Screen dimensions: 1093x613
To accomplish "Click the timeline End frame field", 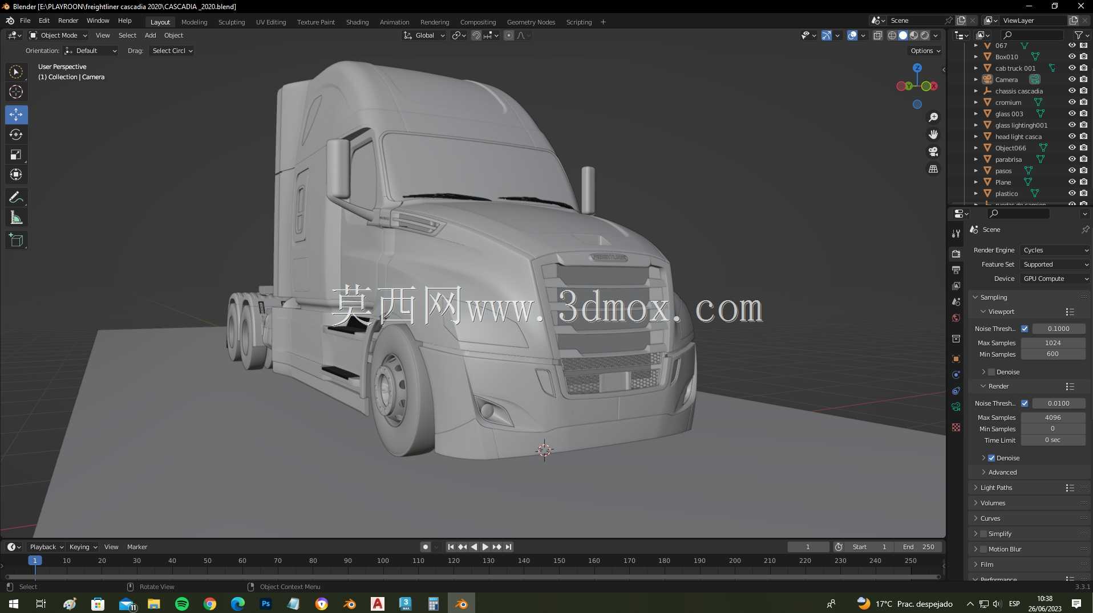I will (x=918, y=547).
